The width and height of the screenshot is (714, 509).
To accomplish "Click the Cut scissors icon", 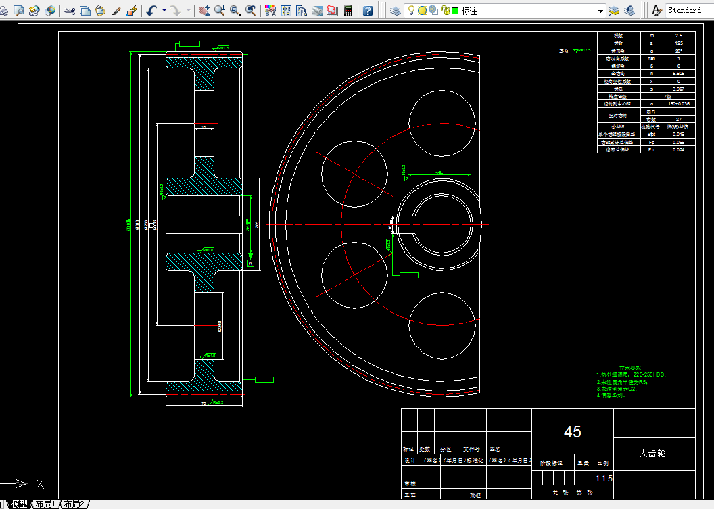I will pyautogui.click(x=70, y=10).
